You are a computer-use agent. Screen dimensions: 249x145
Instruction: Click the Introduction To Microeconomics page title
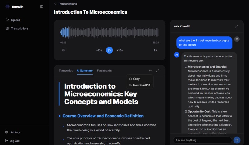pyautogui.click(x=91, y=12)
